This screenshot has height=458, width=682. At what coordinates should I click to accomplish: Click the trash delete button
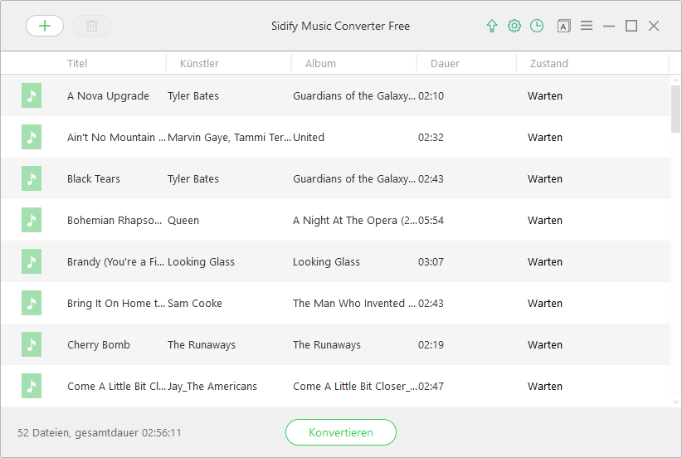92,26
